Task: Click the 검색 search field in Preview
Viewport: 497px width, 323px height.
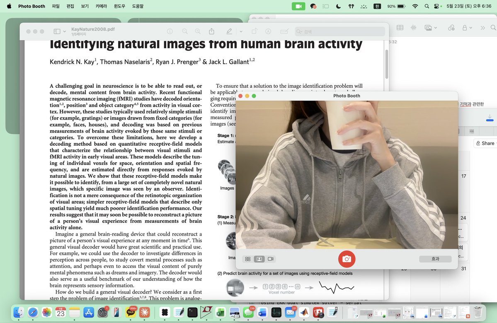Action: [x=340, y=31]
